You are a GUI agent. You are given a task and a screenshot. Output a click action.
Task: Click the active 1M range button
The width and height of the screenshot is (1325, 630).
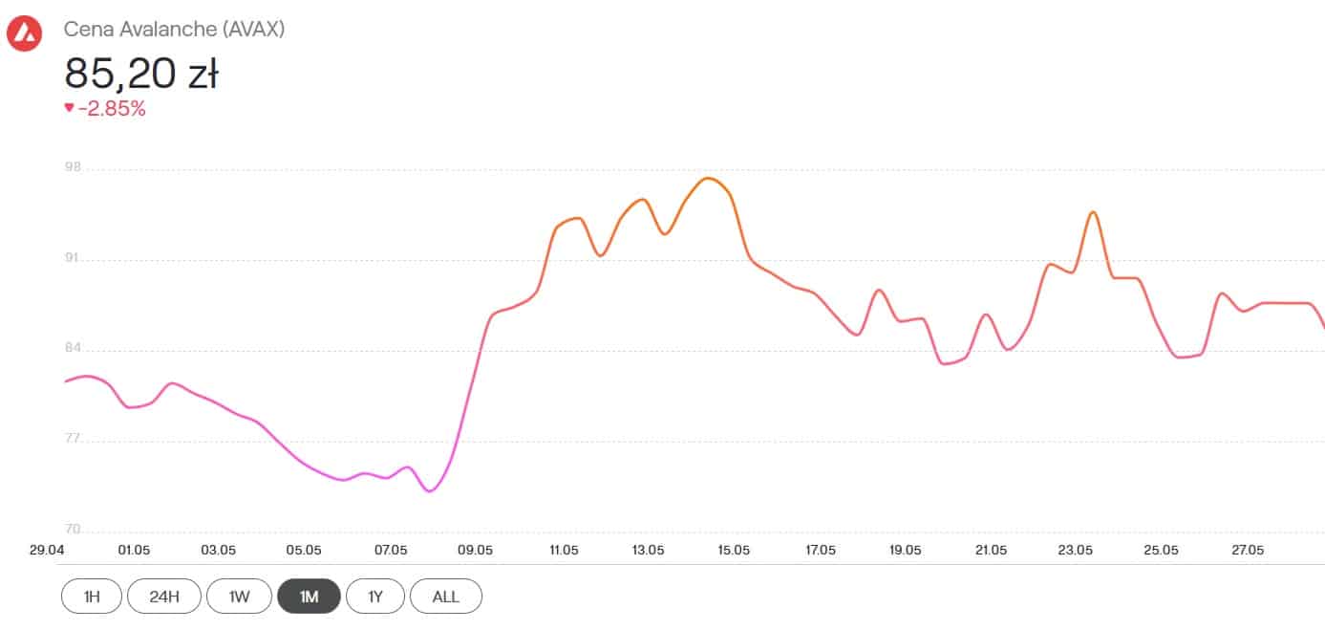309,597
